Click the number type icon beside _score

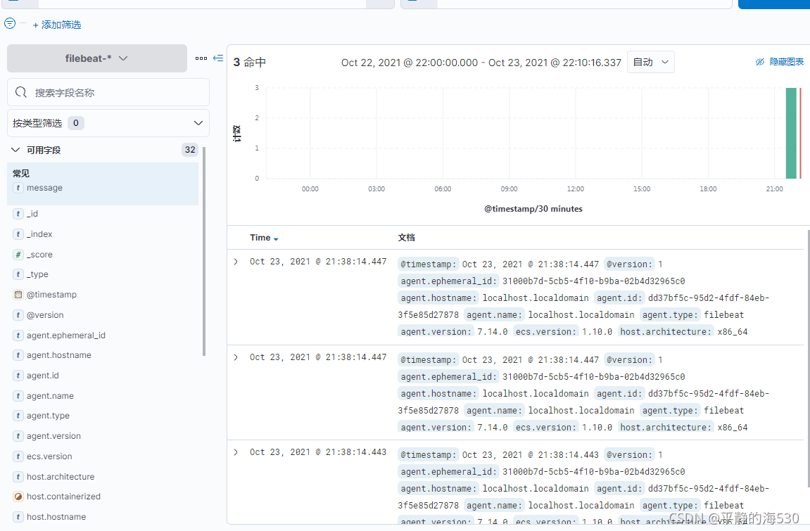[x=18, y=255]
